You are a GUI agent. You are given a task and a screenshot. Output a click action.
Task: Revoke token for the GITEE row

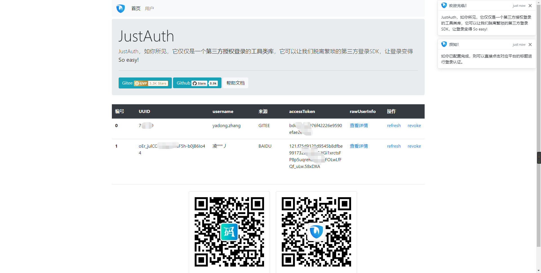pos(414,125)
